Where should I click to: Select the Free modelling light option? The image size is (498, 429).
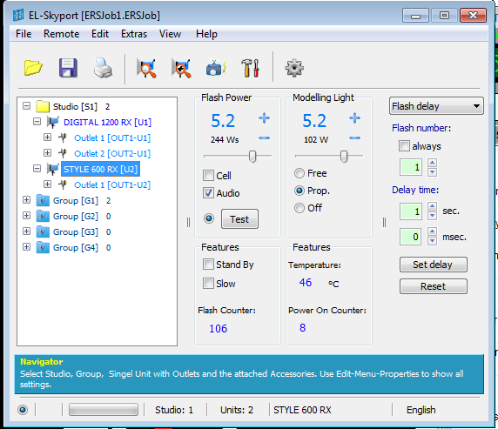[x=299, y=173]
